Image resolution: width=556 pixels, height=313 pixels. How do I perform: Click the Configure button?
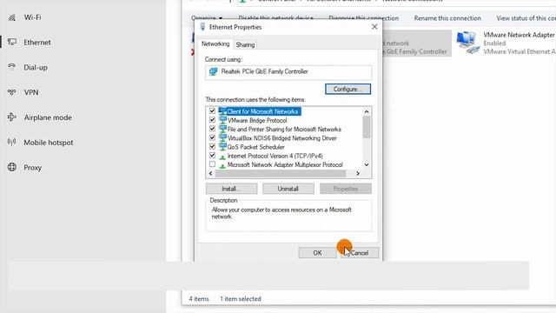347,89
